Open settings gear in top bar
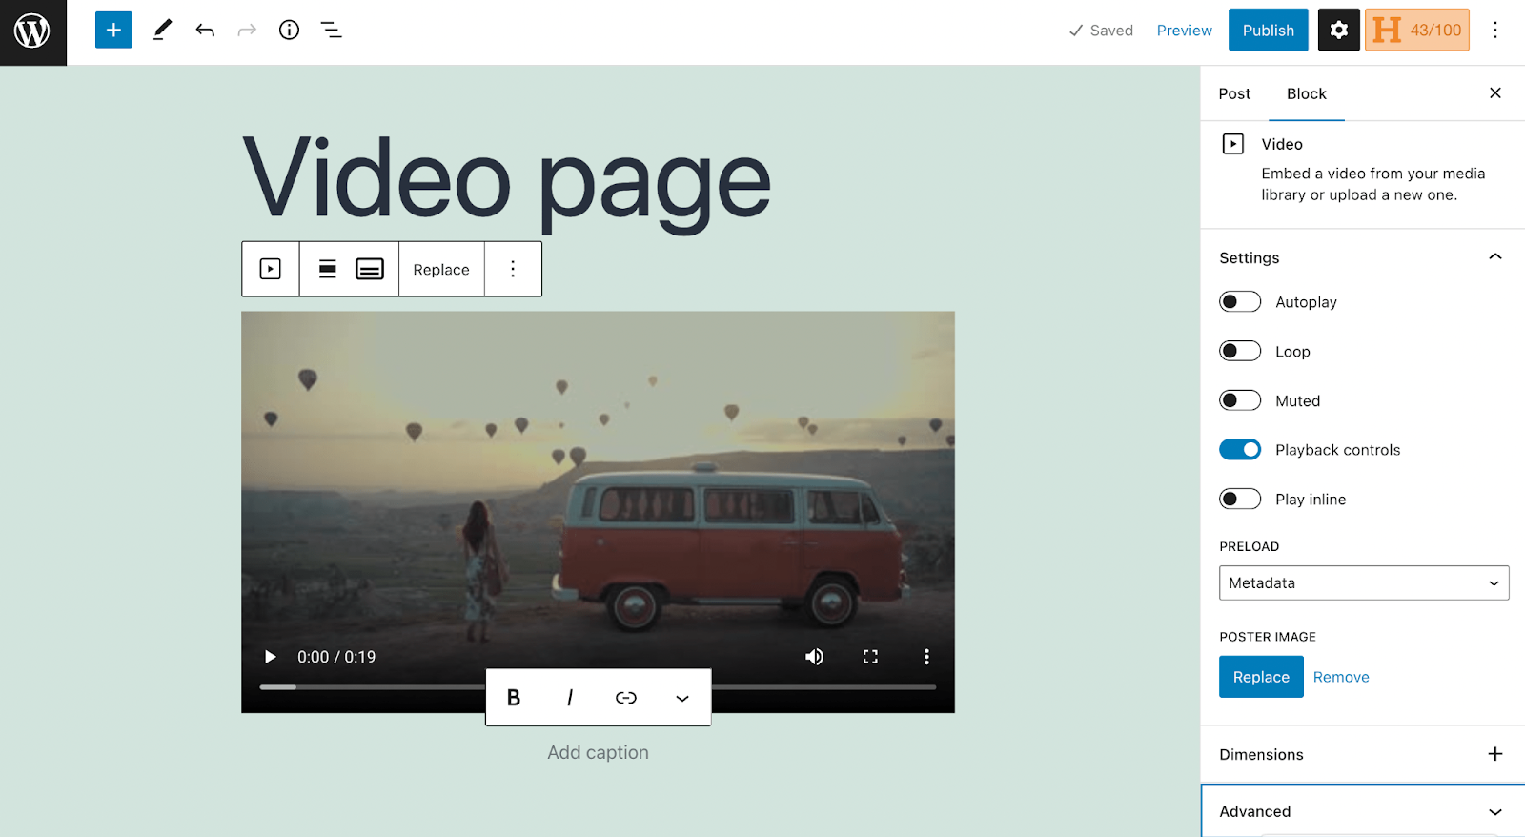Viewport: 1525px width, 837px height. click(x=1338, y=31)
